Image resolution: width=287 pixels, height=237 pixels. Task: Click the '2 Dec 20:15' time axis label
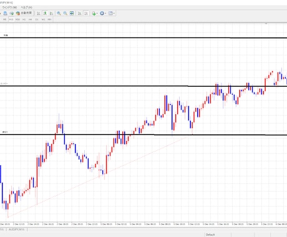77,224
